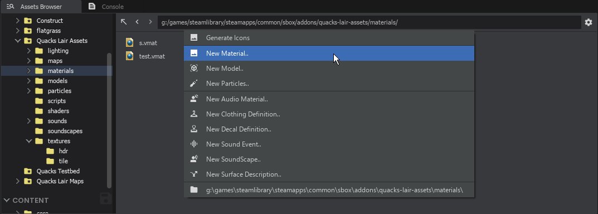
Task: Choose Generate Icons menu entry
Action: tap(329, 38)
